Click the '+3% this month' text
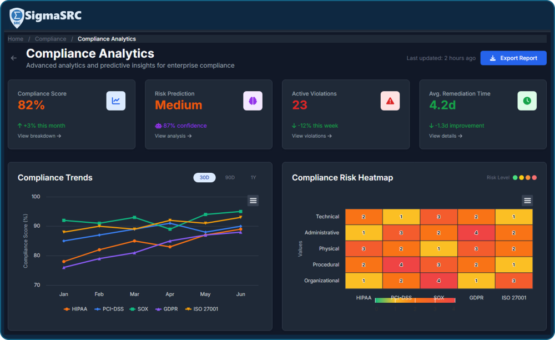Screen dimensions: 555x340 coord(44,126)
